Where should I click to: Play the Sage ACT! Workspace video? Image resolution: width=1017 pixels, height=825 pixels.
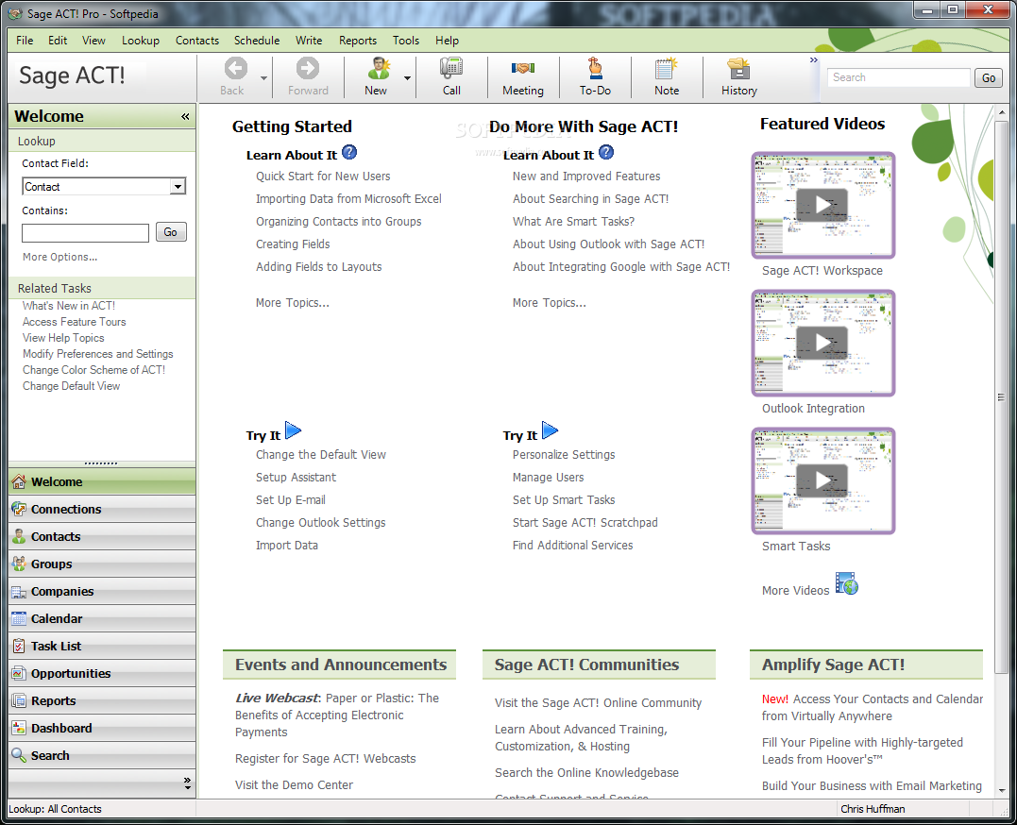pyautogui.click(x=822, y=205)
